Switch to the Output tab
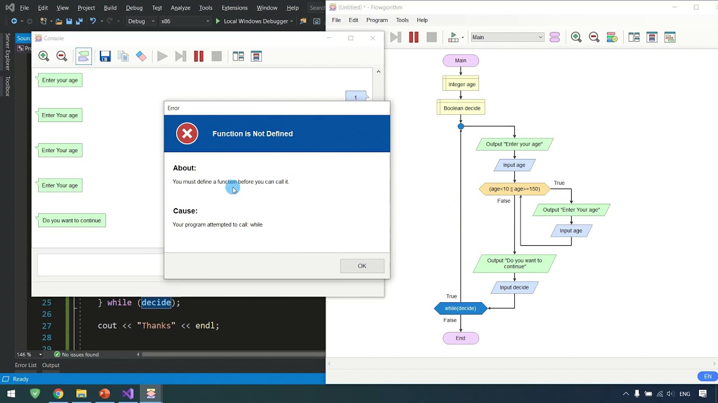Viewport: 718px width, 403px height. 50,365
